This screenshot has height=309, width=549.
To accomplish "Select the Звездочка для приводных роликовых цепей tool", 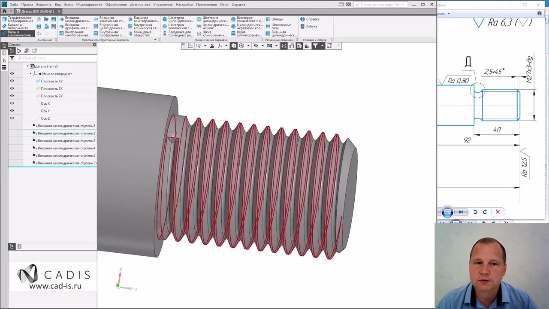I will [178, 33].
